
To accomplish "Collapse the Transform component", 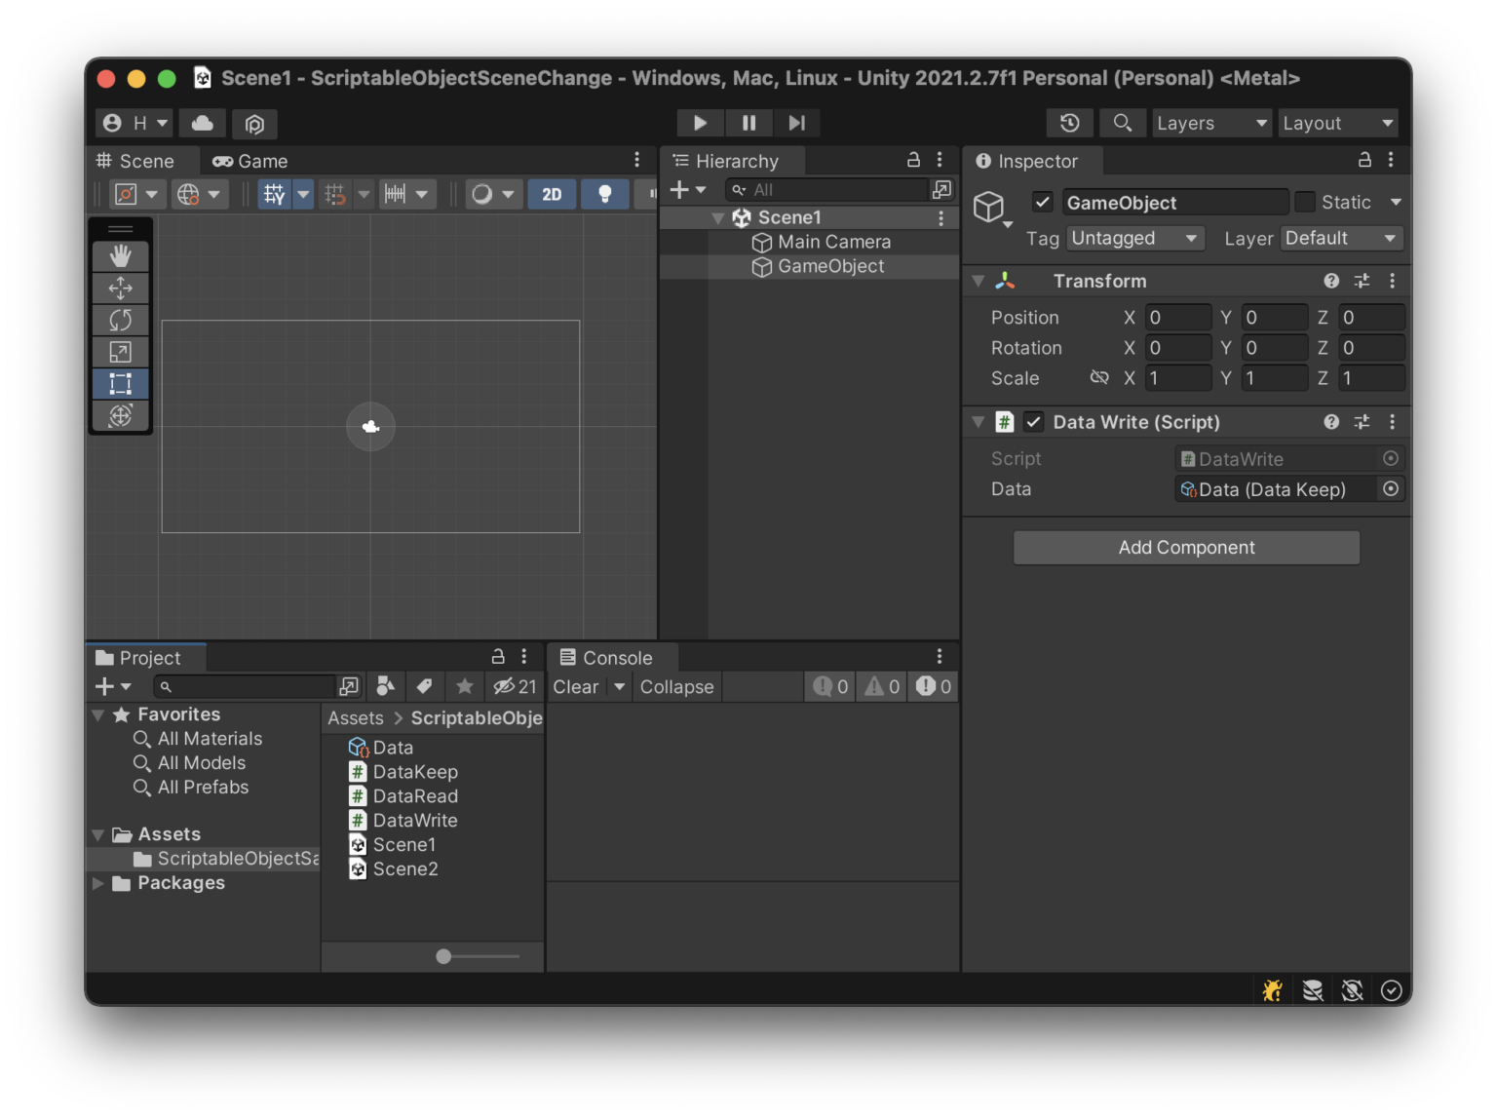I will point(979,282).
